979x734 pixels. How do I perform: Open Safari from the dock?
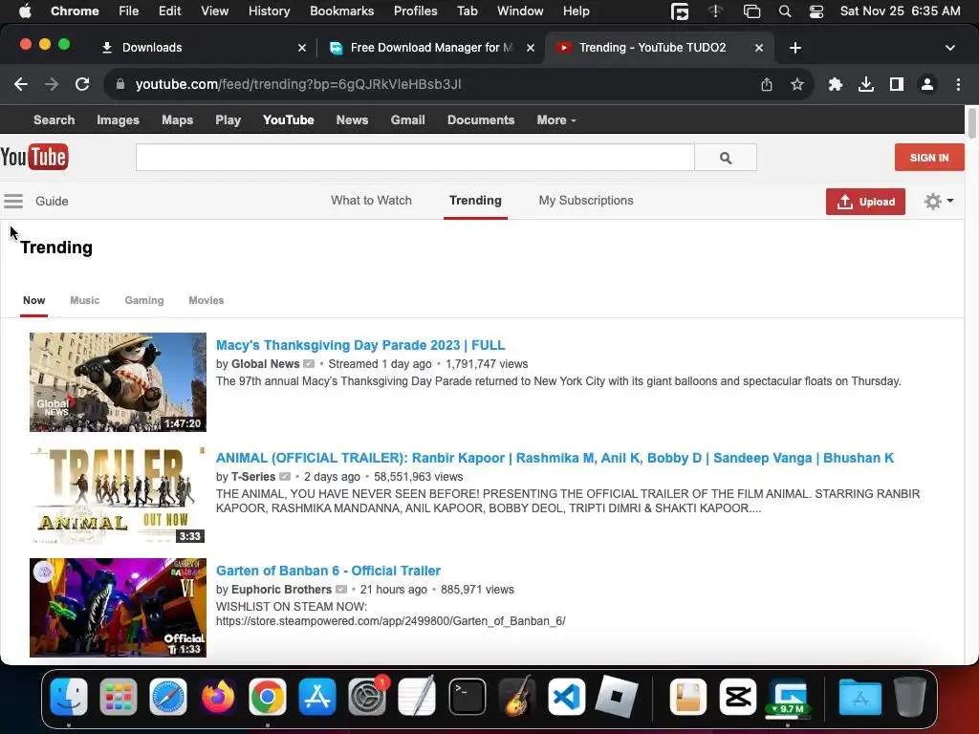coord(168,696)
